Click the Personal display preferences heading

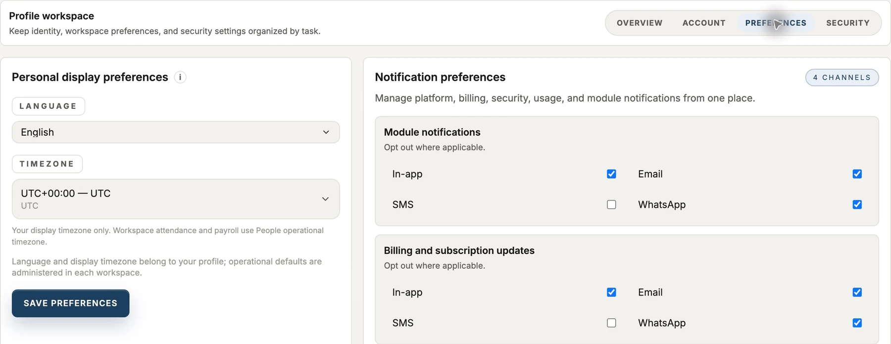tap(90, 77)
